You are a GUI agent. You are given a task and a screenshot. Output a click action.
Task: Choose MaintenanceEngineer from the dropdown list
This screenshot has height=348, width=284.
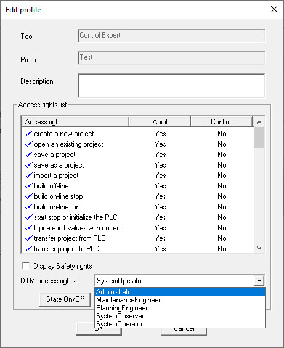pos(180,300)
